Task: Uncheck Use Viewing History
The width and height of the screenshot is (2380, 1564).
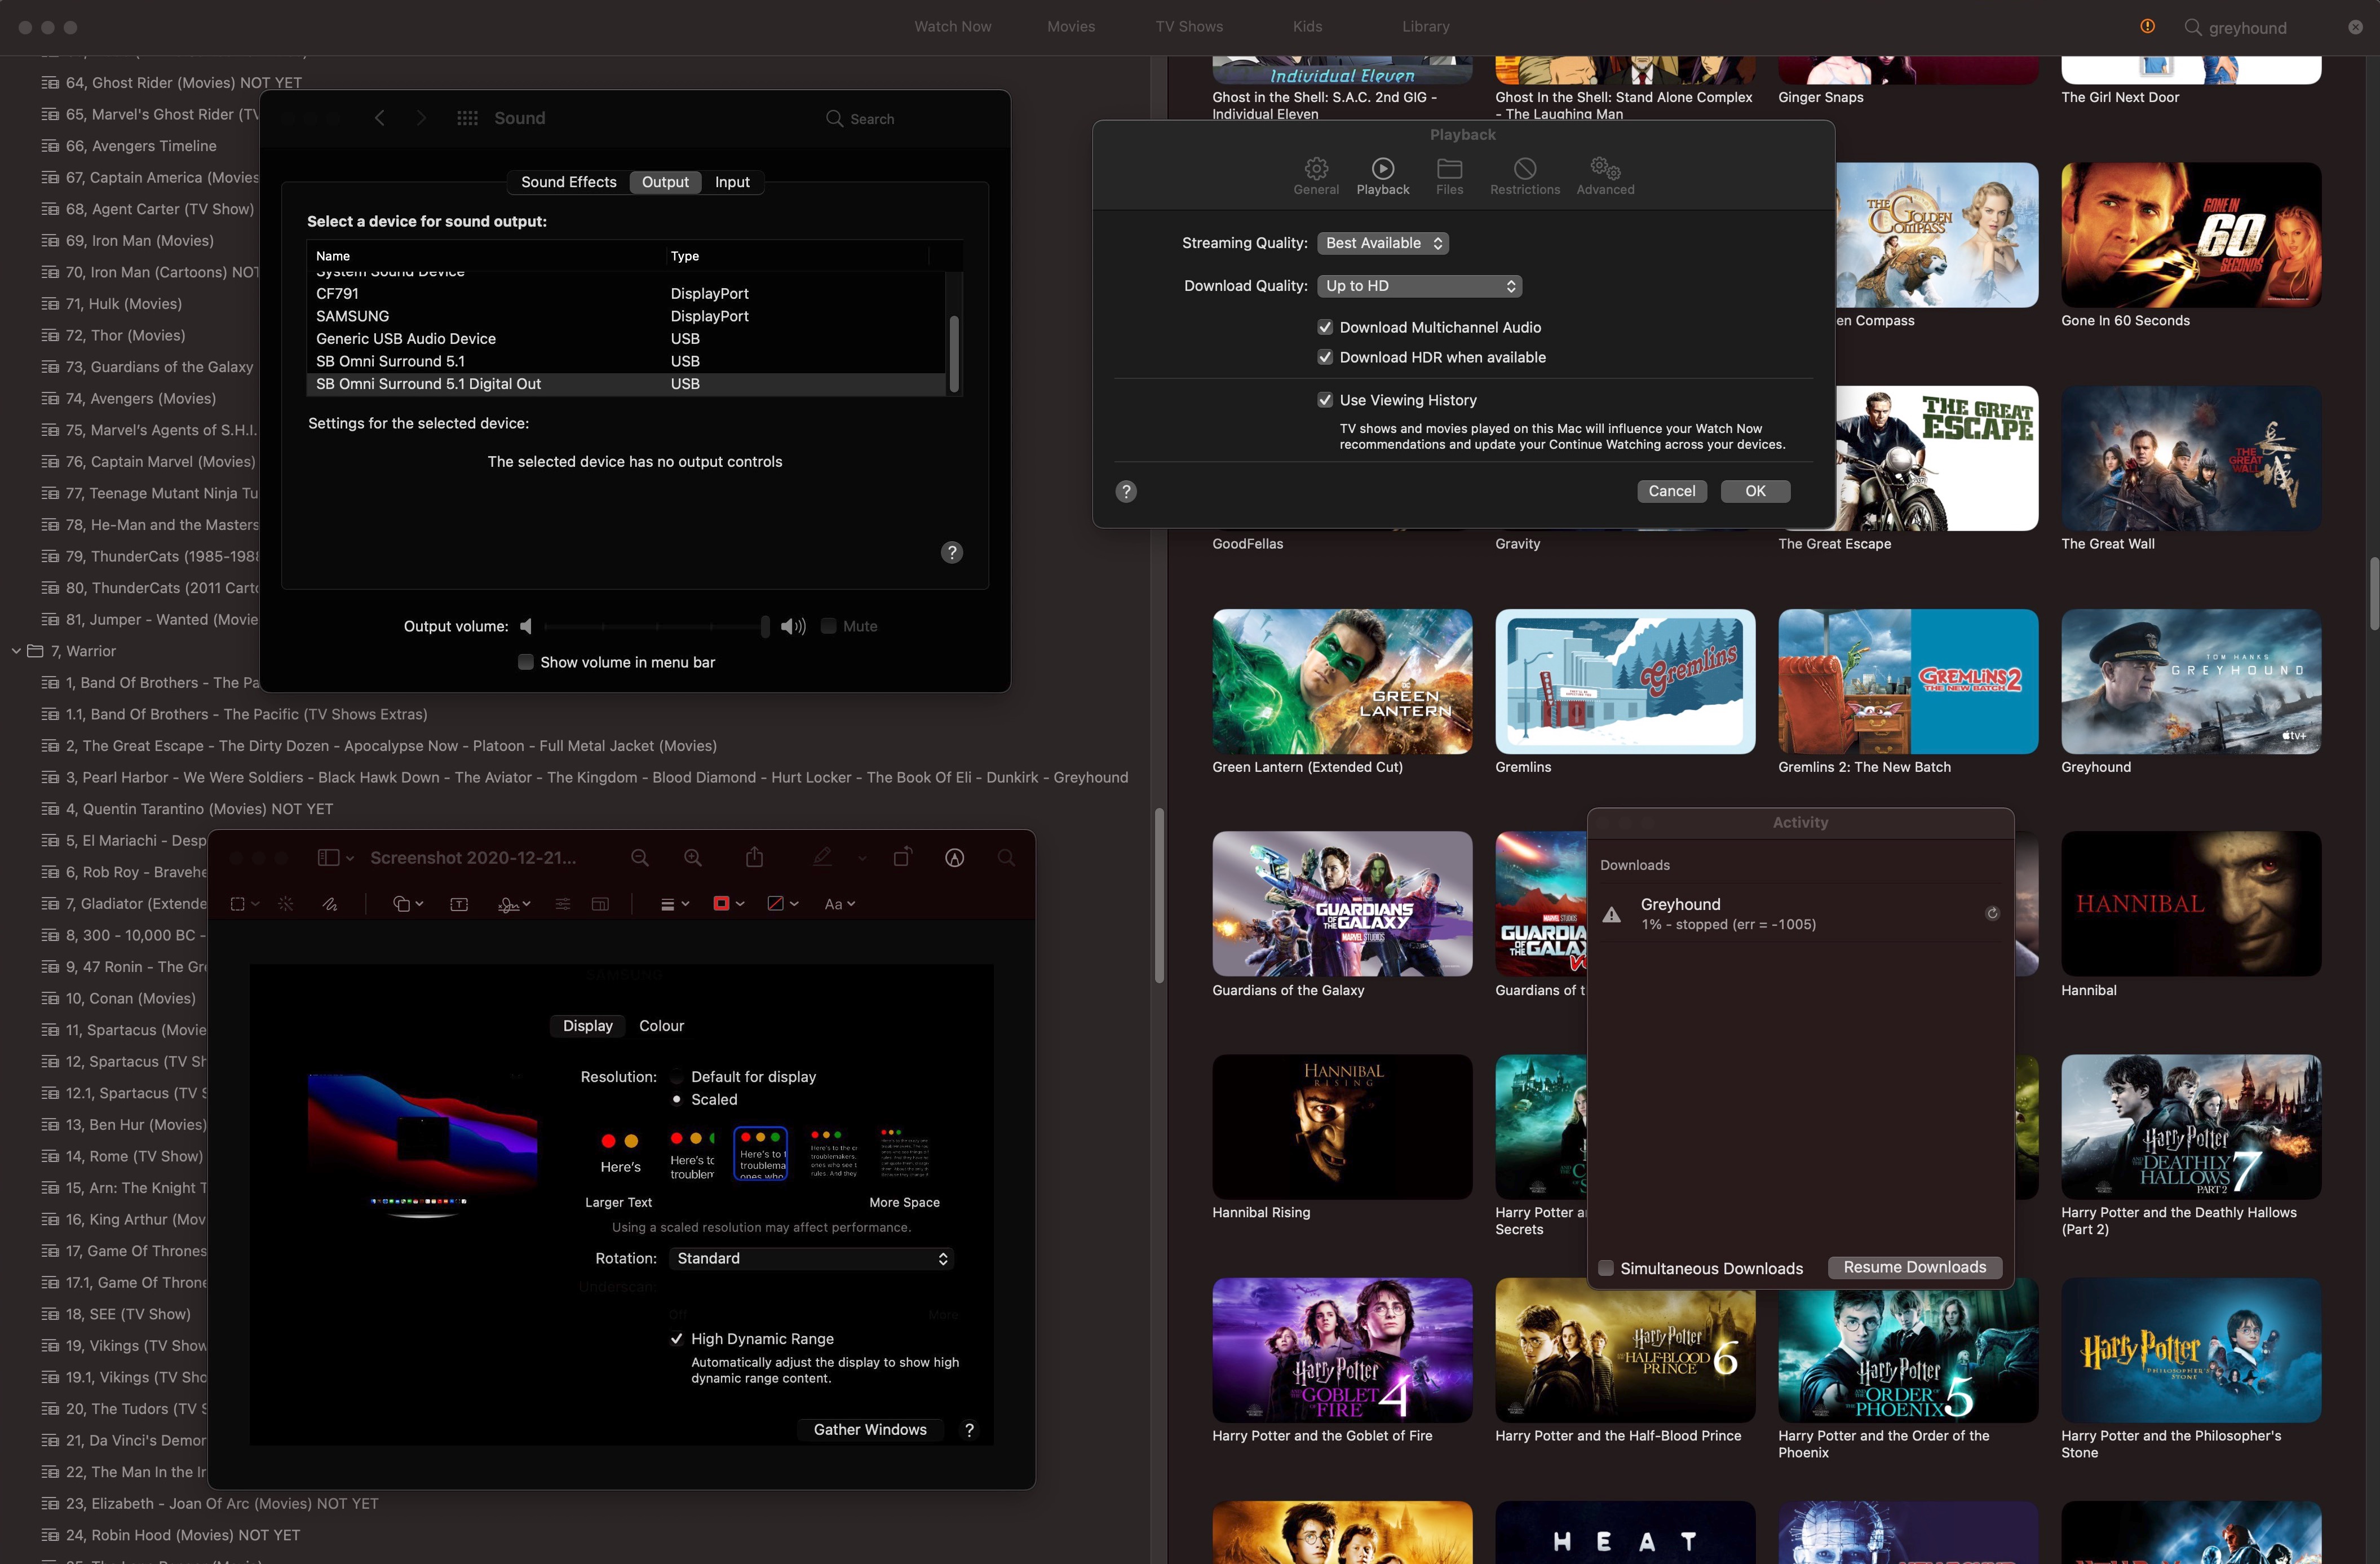Action: point(1325,400)
